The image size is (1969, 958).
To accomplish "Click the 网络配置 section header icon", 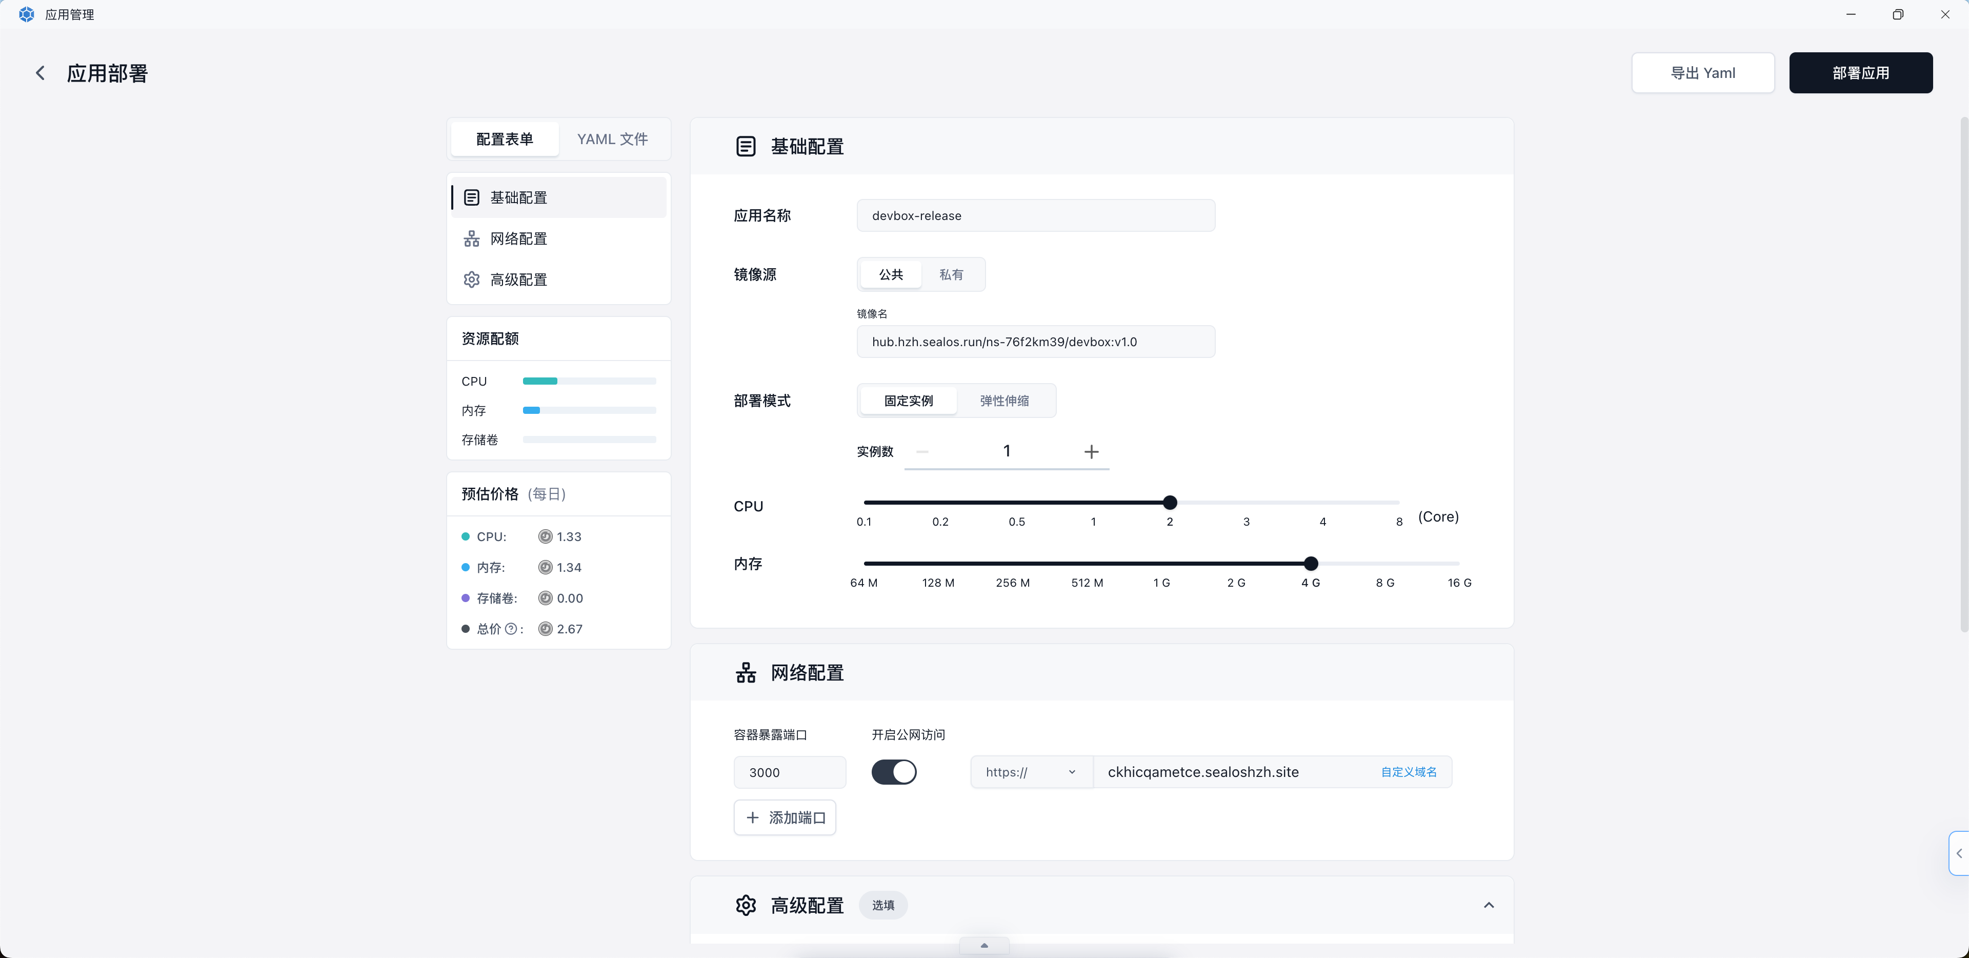I will click(x=745, y=673).
